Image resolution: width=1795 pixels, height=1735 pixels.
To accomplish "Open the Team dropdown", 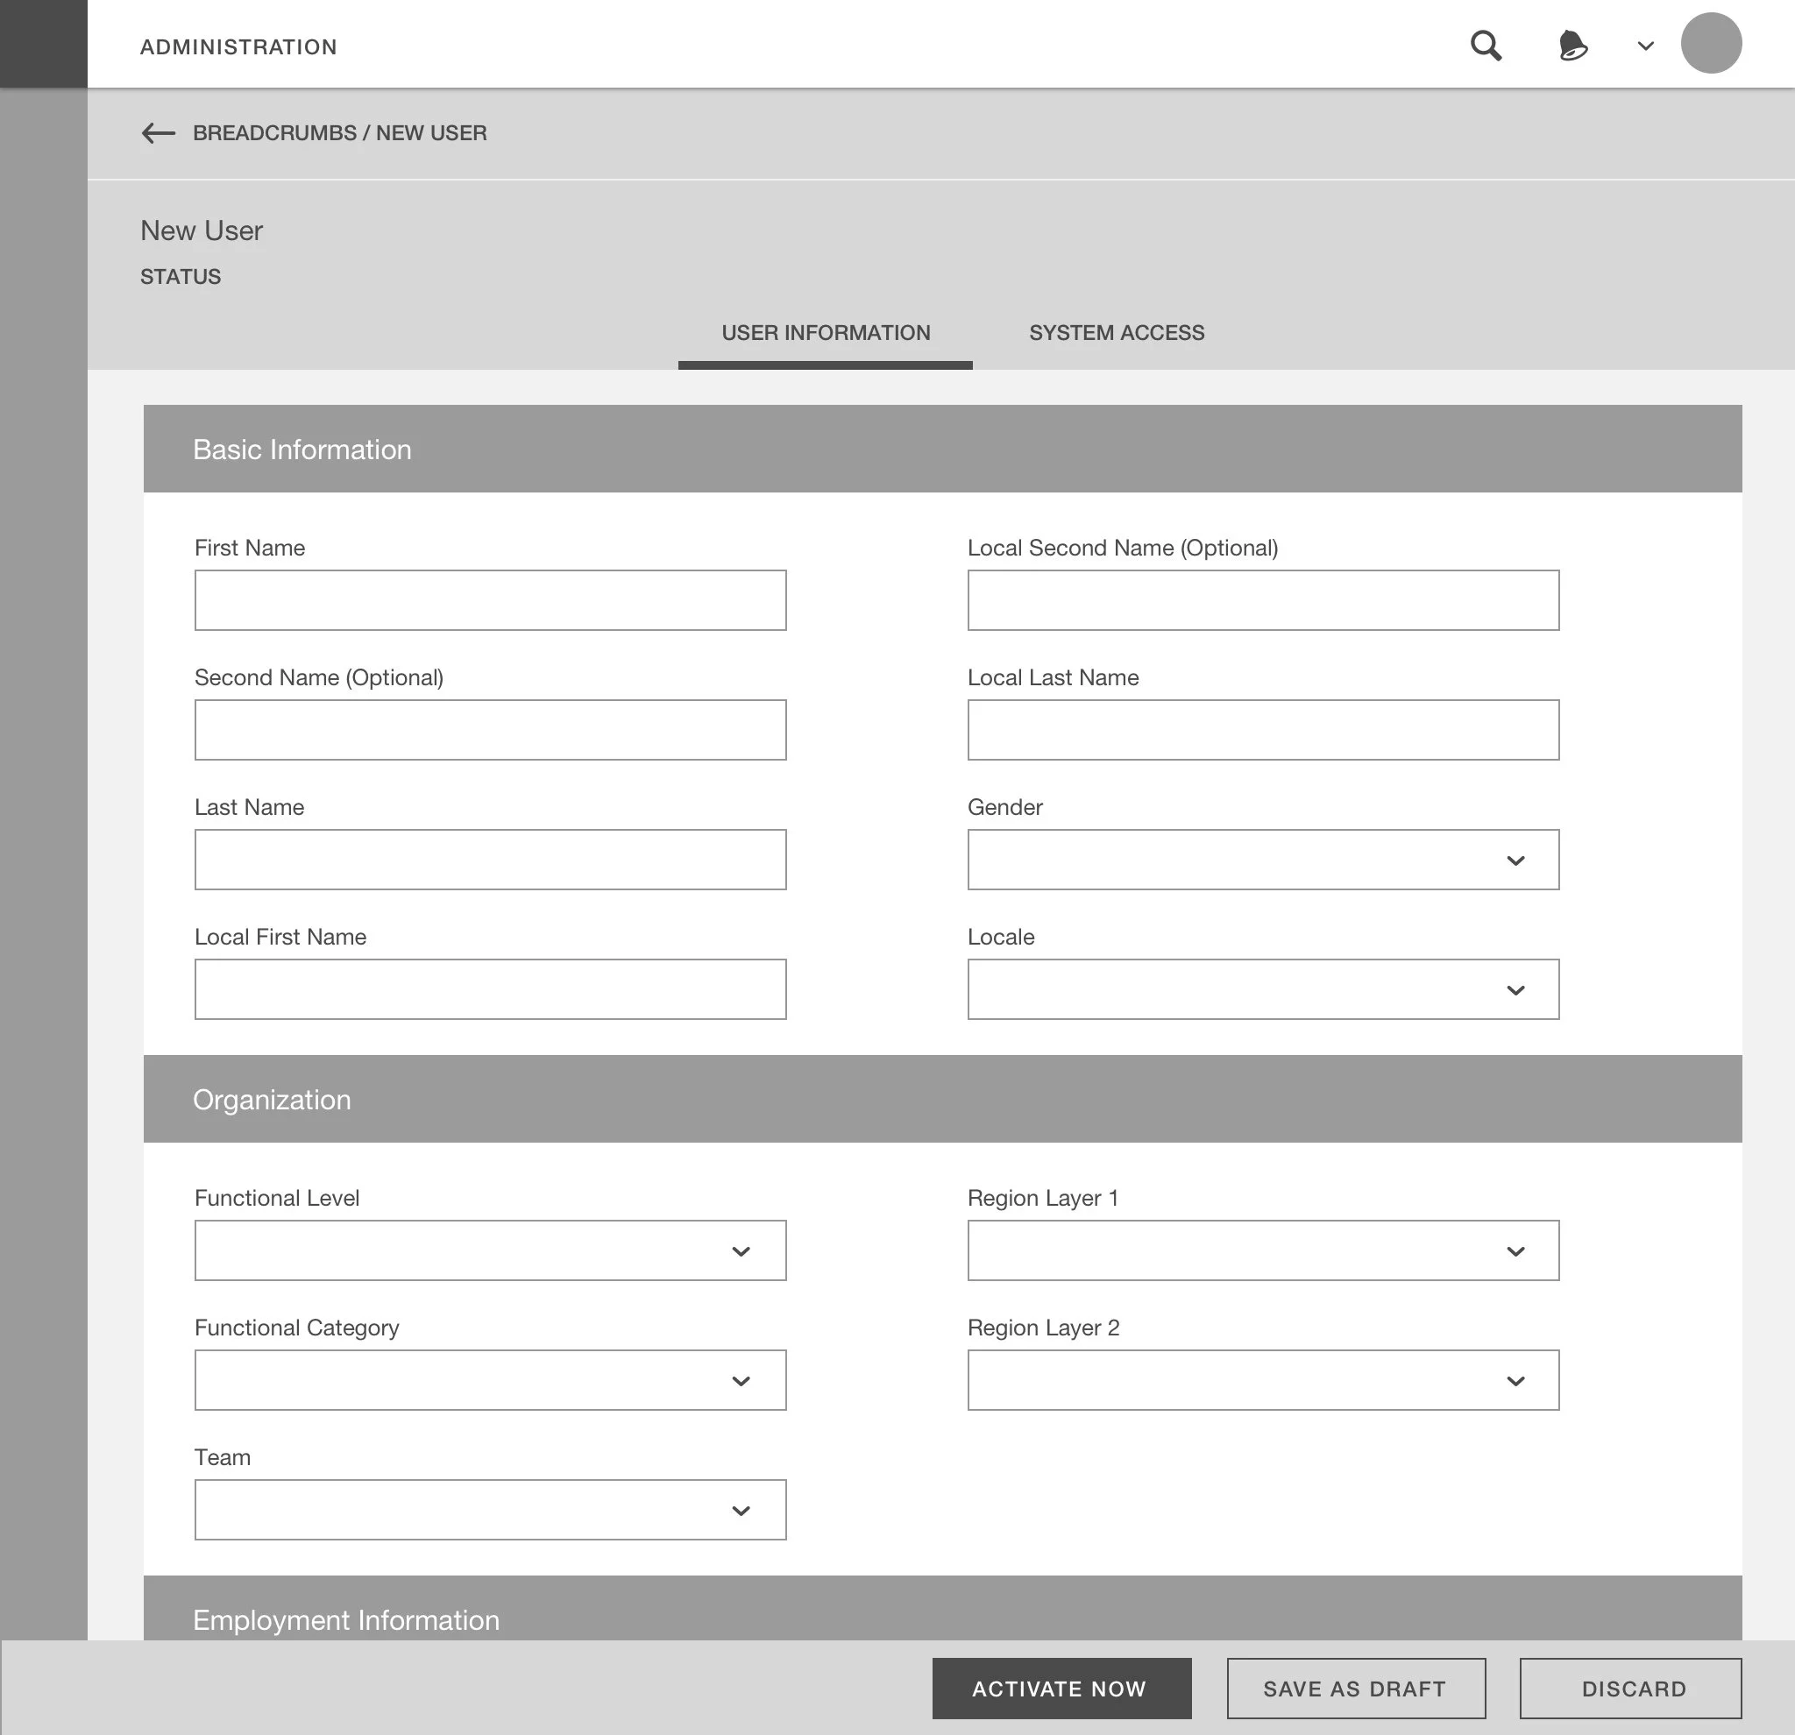I will 490,1510.
